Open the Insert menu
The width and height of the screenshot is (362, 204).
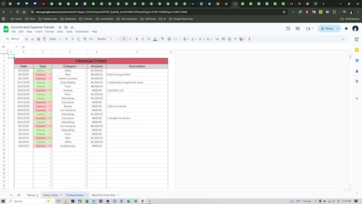[x=38, y=31]
